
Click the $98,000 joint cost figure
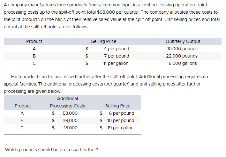(106, 12)
